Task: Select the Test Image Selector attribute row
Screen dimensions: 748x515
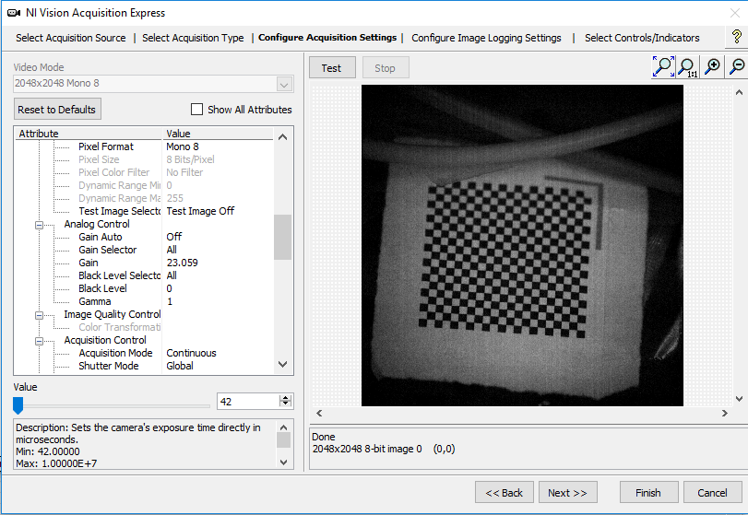Action: point(146,211)
